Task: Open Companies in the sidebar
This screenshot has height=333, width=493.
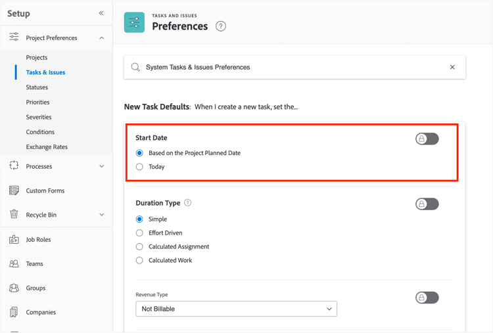Action: [41, 313]
